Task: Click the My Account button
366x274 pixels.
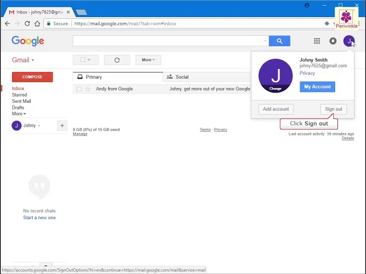Action: (317, 87)
